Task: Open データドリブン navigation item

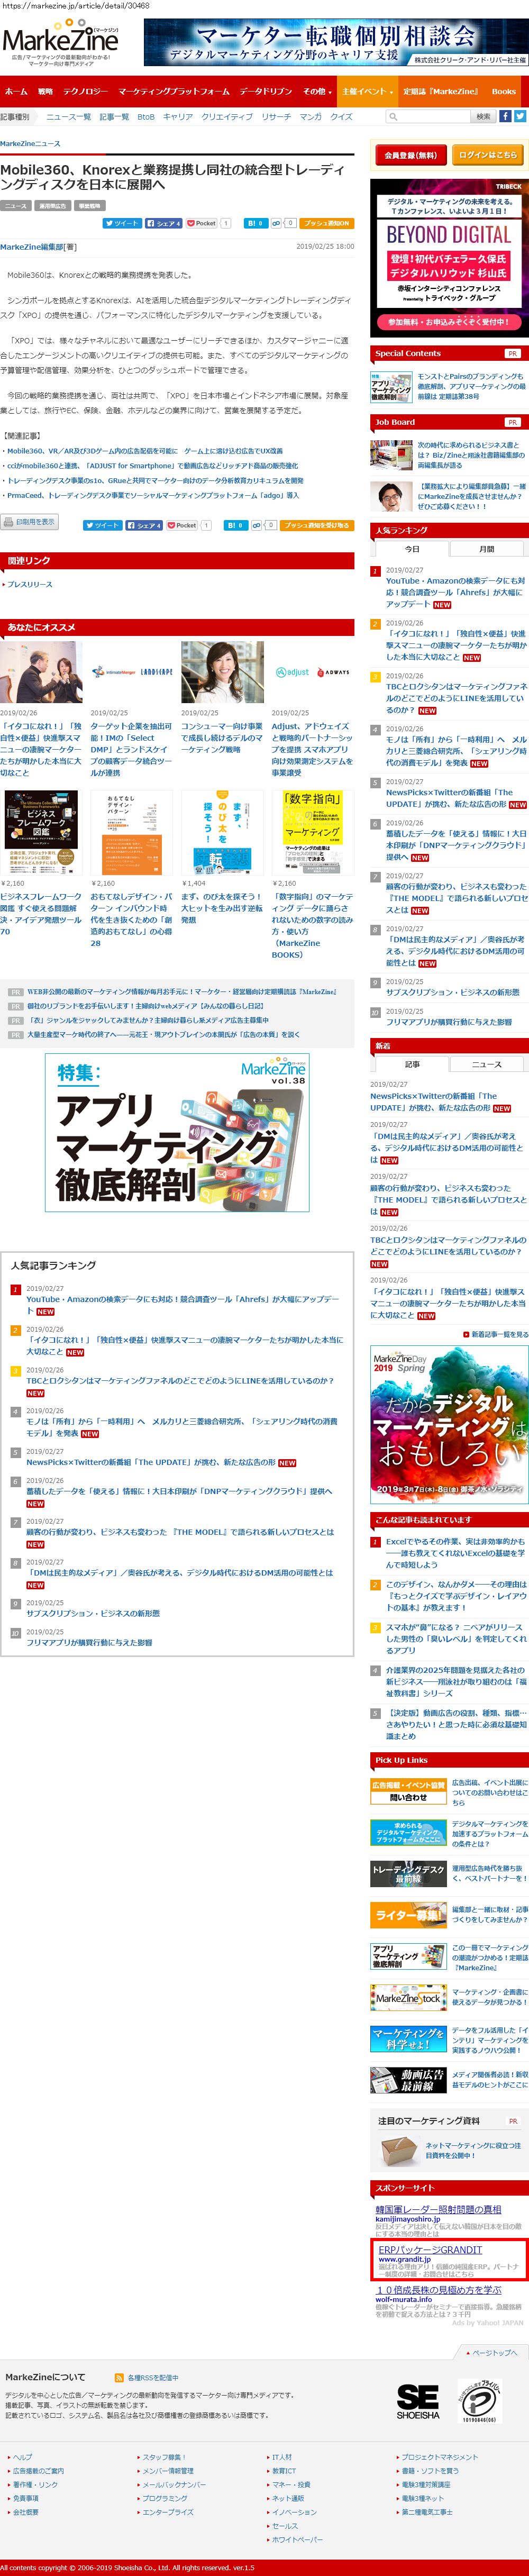Action: (266, 91)
